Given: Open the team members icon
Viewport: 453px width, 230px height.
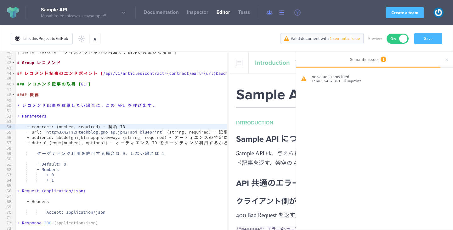Looking at the screenshot, I should click(269, 13).
